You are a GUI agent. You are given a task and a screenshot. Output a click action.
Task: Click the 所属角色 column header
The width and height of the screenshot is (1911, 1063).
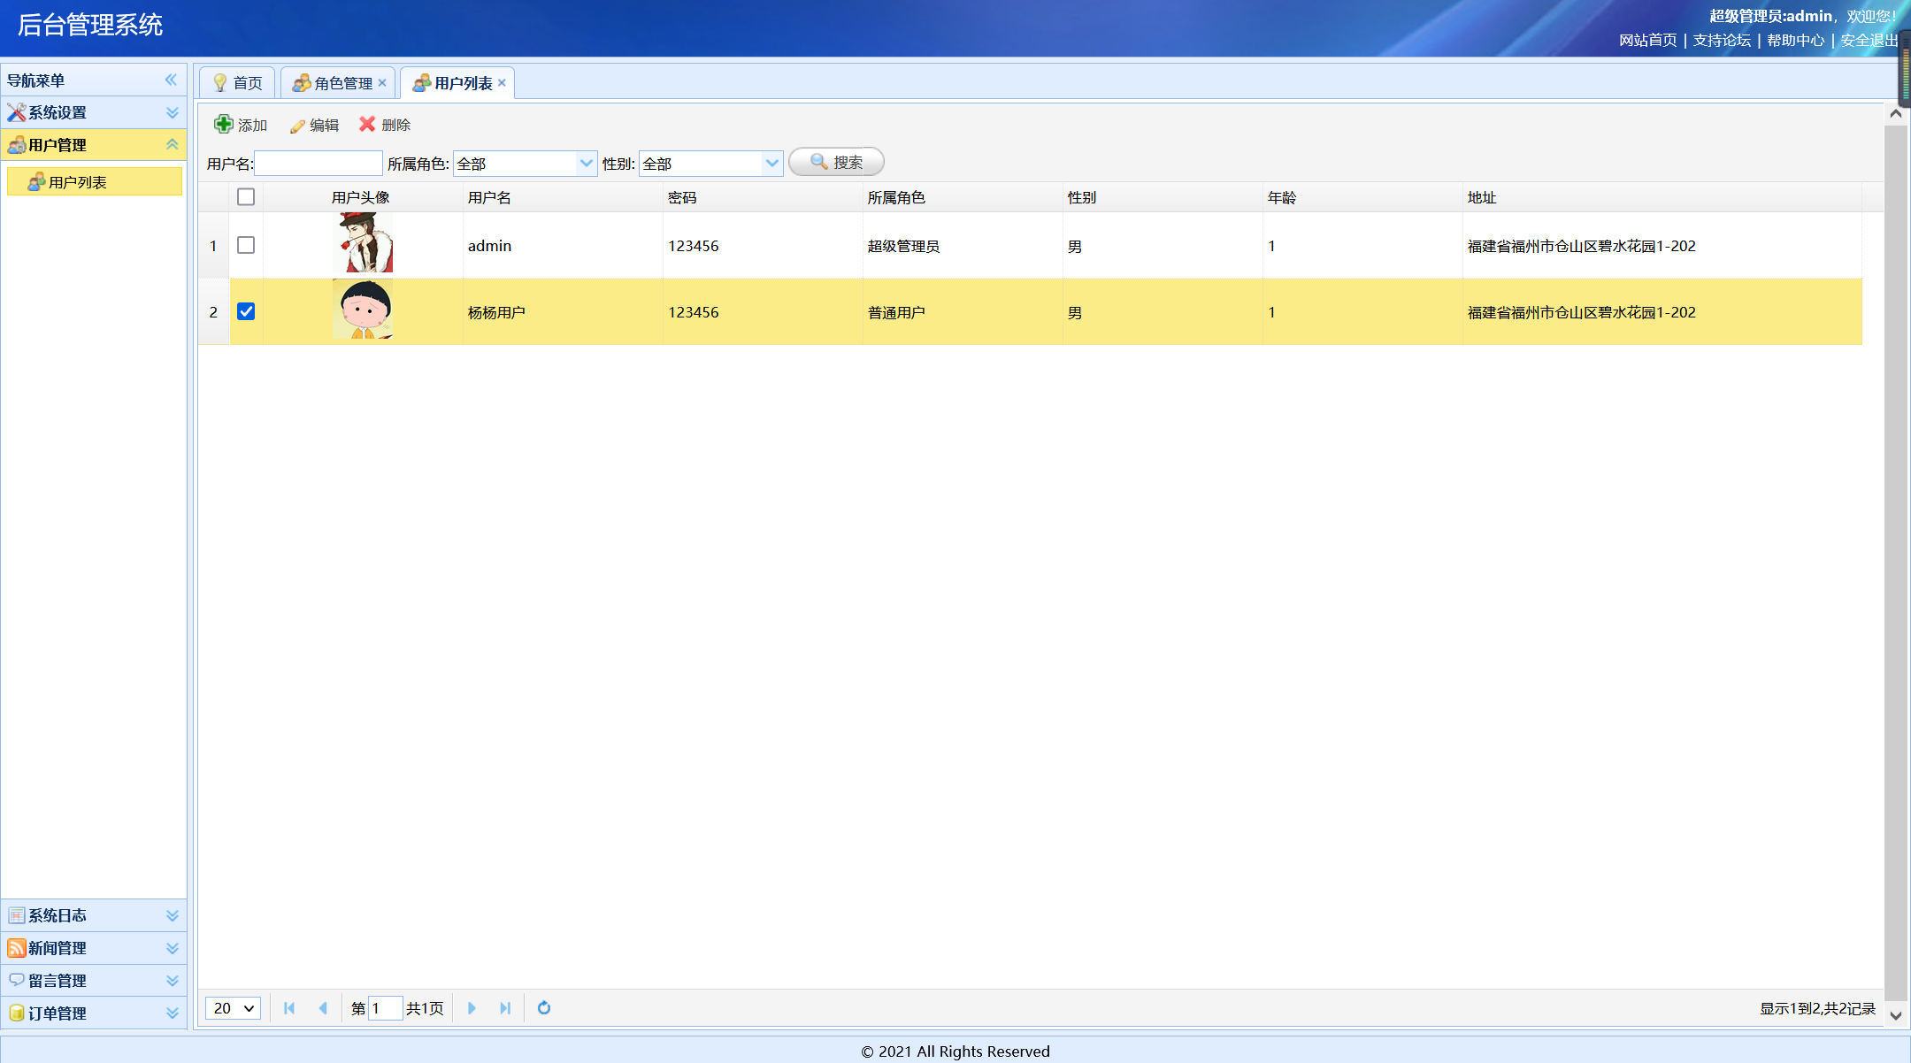pos(963,197)
